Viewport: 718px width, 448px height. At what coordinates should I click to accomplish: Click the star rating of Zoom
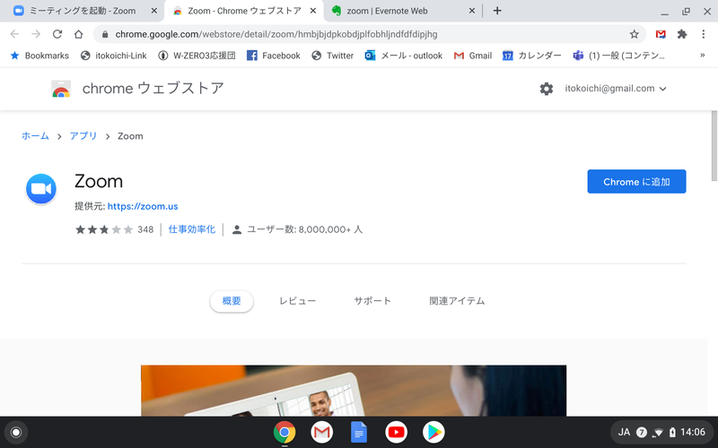[104, 229]
